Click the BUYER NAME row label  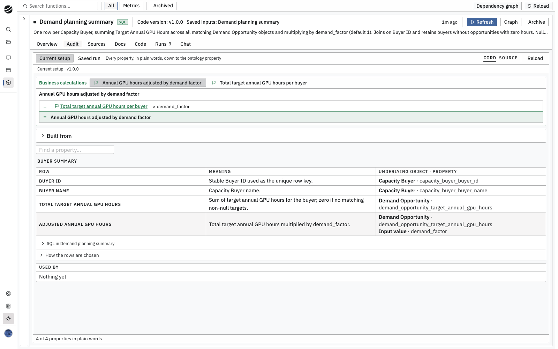point(54,191)
